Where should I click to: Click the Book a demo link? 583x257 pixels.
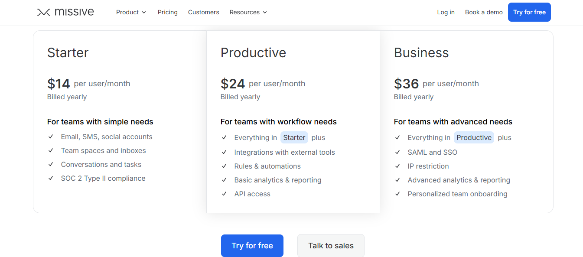(483, 12)
